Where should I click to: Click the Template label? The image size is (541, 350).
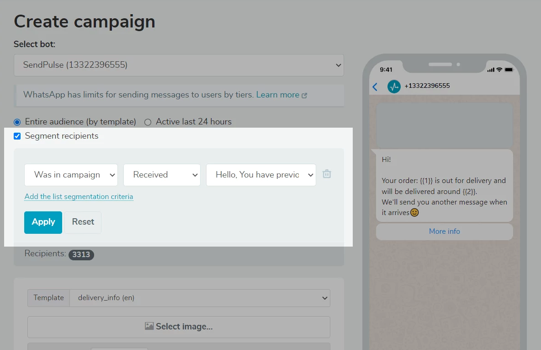click(48, 298)
